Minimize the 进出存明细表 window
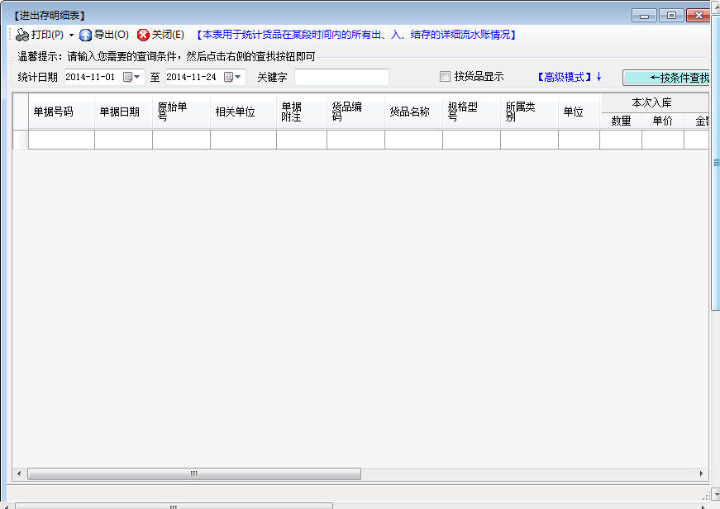Screen dimensions: 720x509 [x=644, y=16]
